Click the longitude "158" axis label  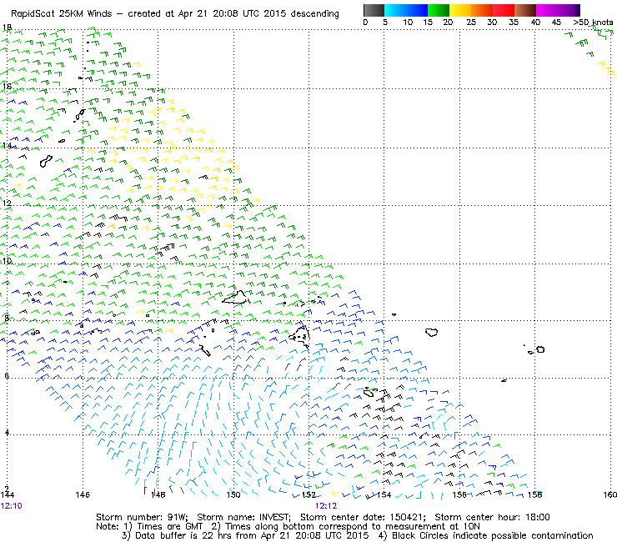click(534, 494)
